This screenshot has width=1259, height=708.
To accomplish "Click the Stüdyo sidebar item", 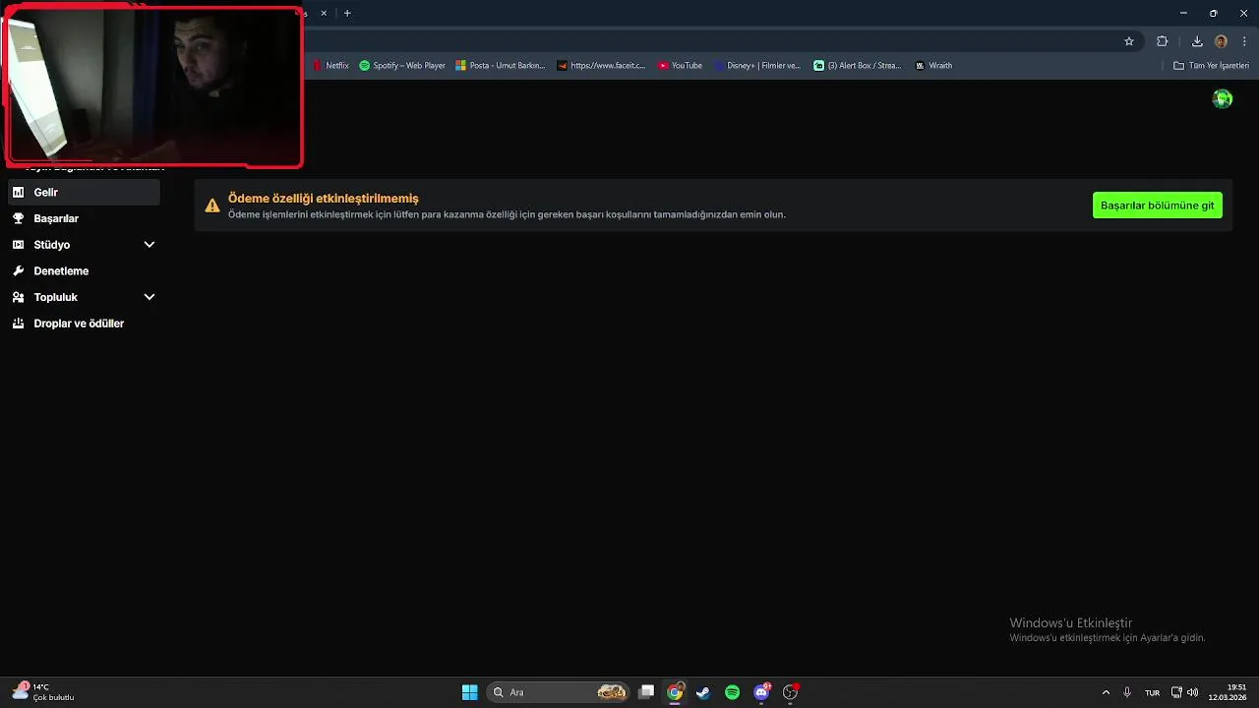I will point(84,245).
